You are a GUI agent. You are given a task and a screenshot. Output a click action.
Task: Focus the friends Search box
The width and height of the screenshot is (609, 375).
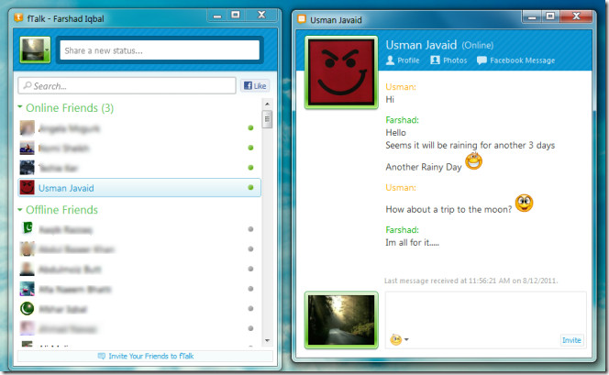point(127,86)
